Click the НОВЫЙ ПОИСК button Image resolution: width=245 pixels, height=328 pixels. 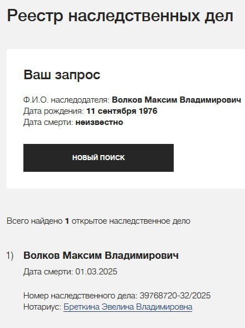[x=99, y=158]
